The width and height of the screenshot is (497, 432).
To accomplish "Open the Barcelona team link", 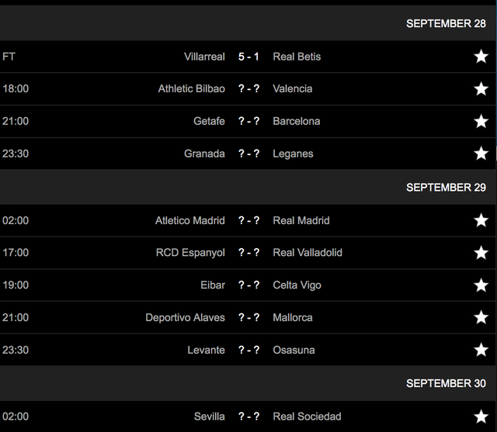I will [297, 121].
